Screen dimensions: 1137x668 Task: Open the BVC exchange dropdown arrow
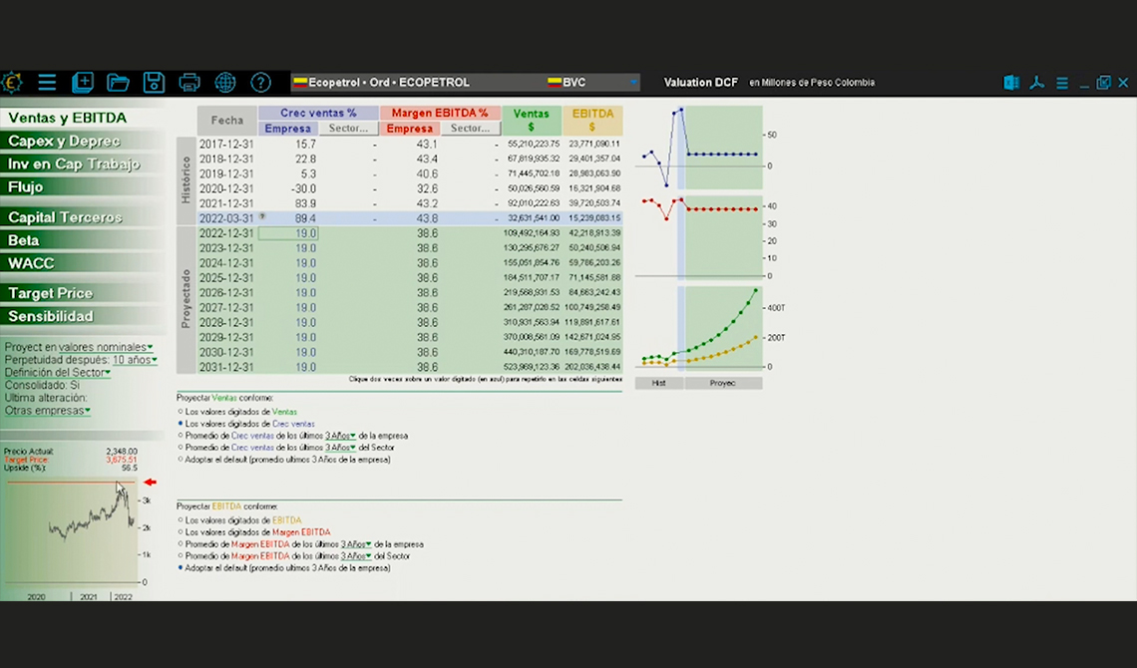click(x=633, y=83)
